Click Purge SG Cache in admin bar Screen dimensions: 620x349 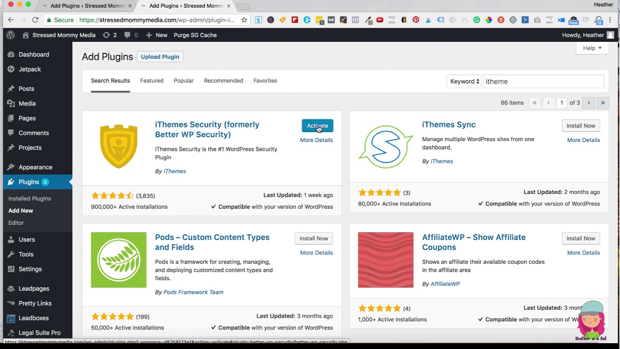[195, 35]
